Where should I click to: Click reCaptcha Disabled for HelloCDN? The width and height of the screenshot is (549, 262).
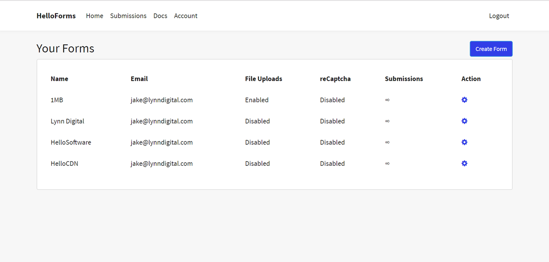tap(333, 164)
